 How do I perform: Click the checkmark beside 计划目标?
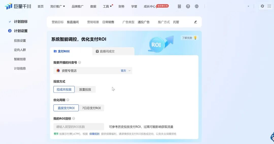click(10, 22)
